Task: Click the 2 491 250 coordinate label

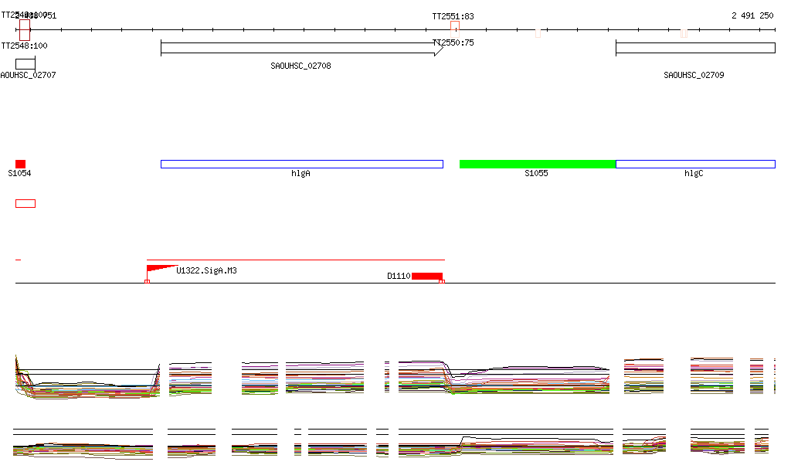Action: pyautogui.click(x=752, y=15)
